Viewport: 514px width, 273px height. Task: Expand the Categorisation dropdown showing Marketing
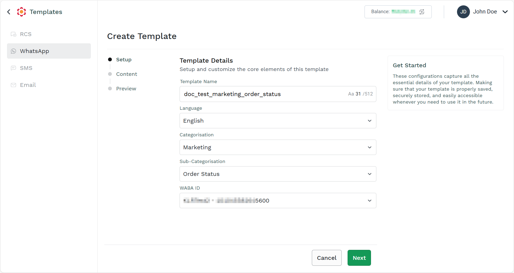[x=278, y=147]
